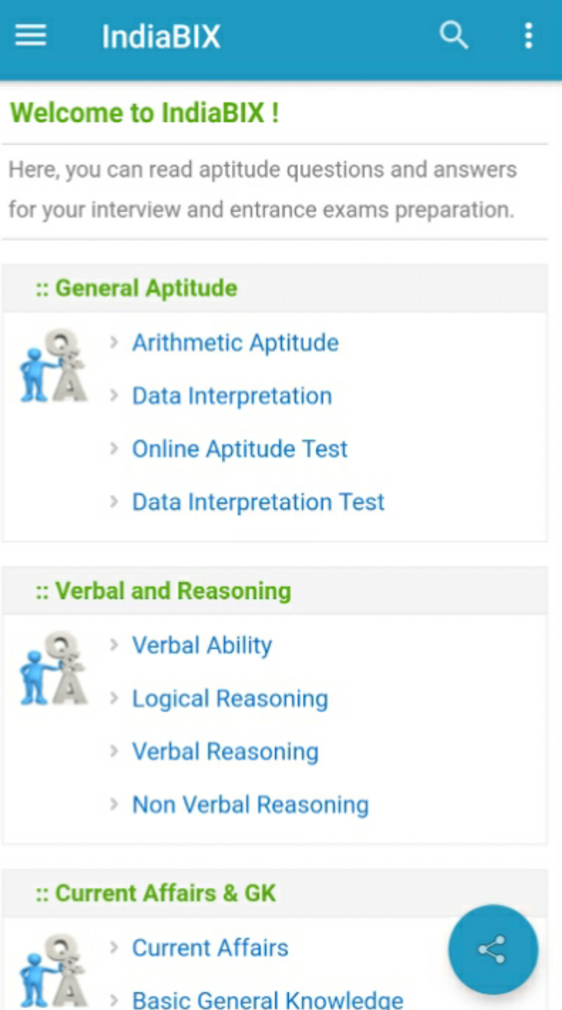Click the Welcome to IndiaBIX heading

(145, 112)
